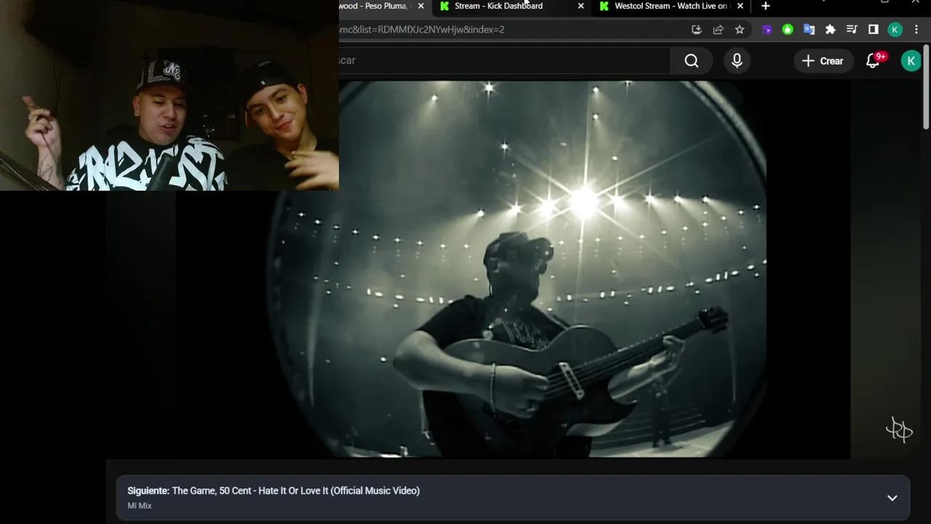Expand the Siguiente up-next panel chevron
Image resolution: width=931 pixels, height=524 pixels.
coord(892,499)
